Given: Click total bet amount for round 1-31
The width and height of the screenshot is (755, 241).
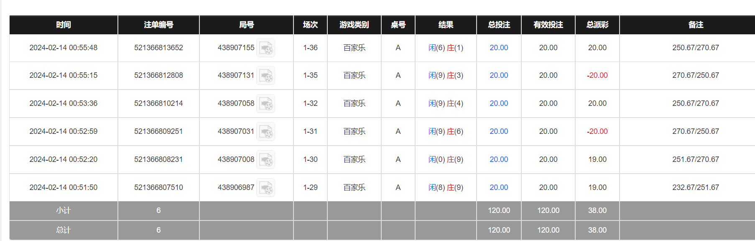Looking at the screenshot, I should pyautogui.click(x=499, y=131).
